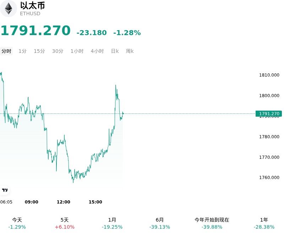Screen dimensions: 284x234
Task: Click the 以太币 title text
Action: (x=32, y=5)
